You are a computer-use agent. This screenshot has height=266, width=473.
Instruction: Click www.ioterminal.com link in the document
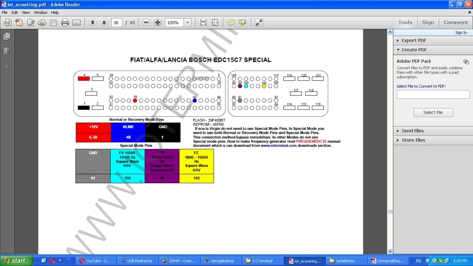tap(278, 145)
